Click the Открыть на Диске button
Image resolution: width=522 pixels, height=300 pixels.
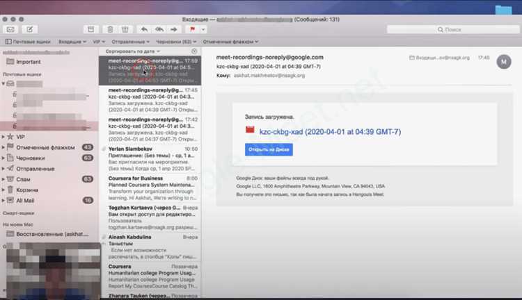click(269, 149)
